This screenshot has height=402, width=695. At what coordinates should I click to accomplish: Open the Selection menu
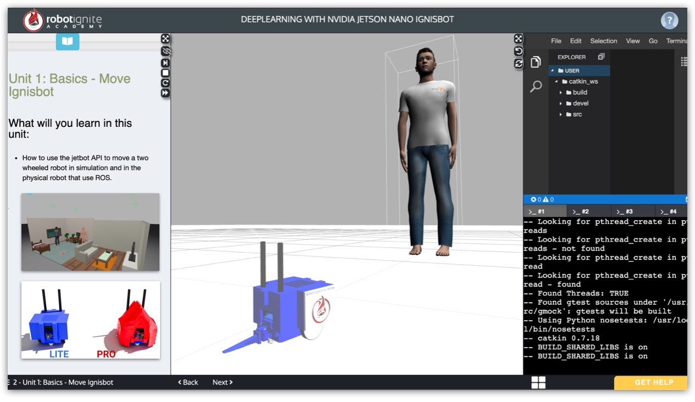[x=604, y=41]
